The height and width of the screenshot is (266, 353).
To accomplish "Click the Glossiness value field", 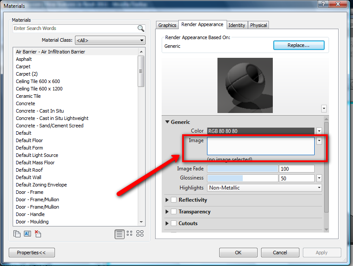I will pos(297,178).
